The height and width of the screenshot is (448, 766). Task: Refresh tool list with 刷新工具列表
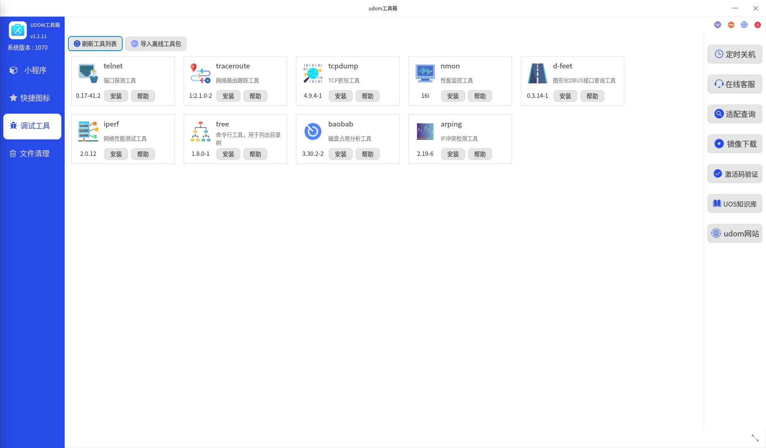pyautogui.click(x=95, y=44)
